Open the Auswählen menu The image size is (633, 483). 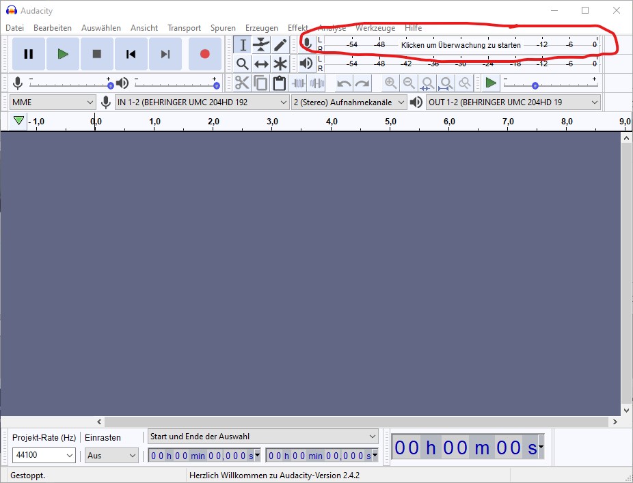pos(101,28)
